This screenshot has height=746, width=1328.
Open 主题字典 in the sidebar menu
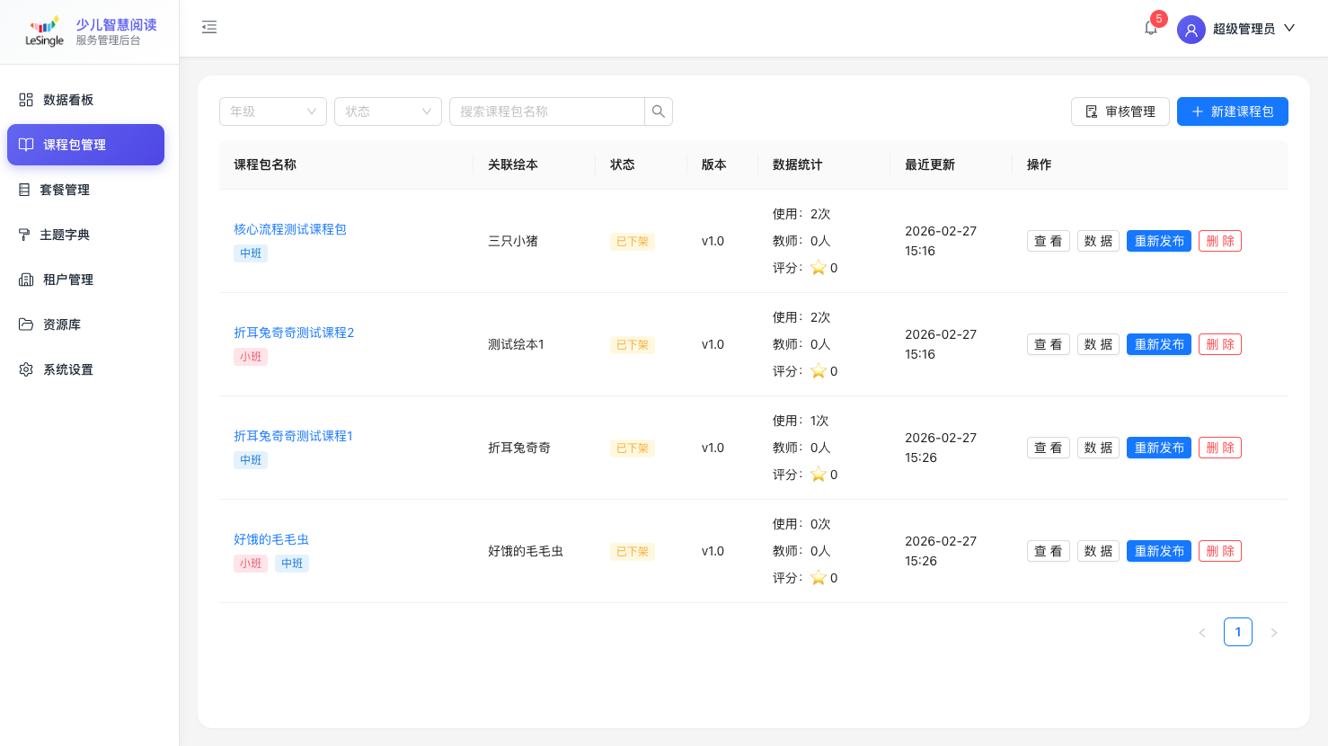click(65, 235)
